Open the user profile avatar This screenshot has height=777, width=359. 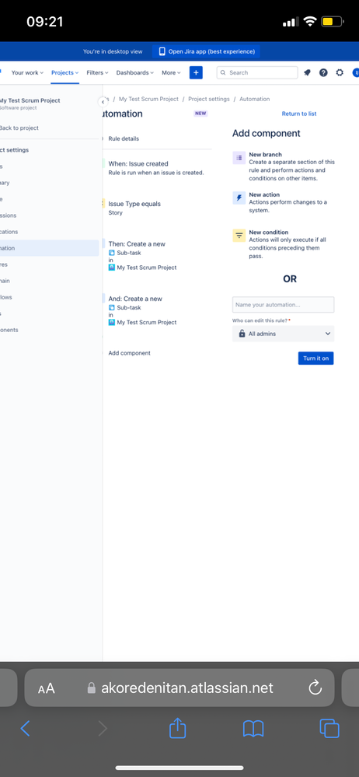(x=355, y=72)
